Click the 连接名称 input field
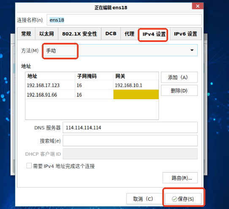 click(x=124, y=20)
